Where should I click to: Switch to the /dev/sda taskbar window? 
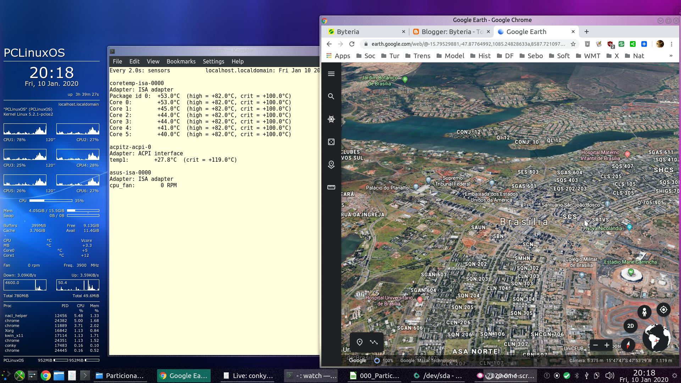(x=438, y=376)
